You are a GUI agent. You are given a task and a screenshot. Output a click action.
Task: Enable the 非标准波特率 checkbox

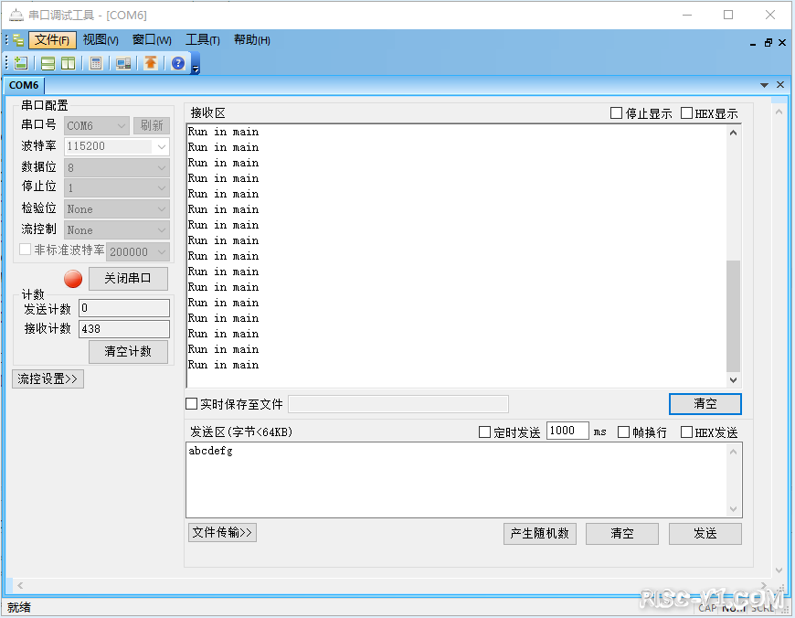pyautogui.click(x=25, y=250)
